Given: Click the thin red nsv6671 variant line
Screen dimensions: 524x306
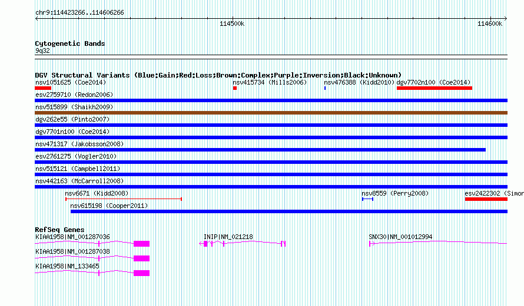Looking at the screenshot, I should point(124,199).
